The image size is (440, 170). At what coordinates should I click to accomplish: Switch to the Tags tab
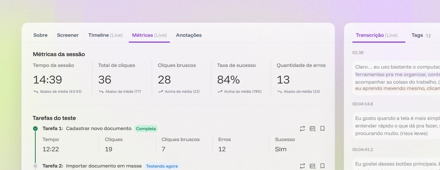pos(417,35)
